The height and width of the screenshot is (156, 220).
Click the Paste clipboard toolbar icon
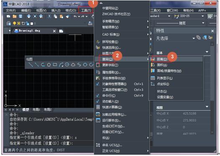pos(62,16)
